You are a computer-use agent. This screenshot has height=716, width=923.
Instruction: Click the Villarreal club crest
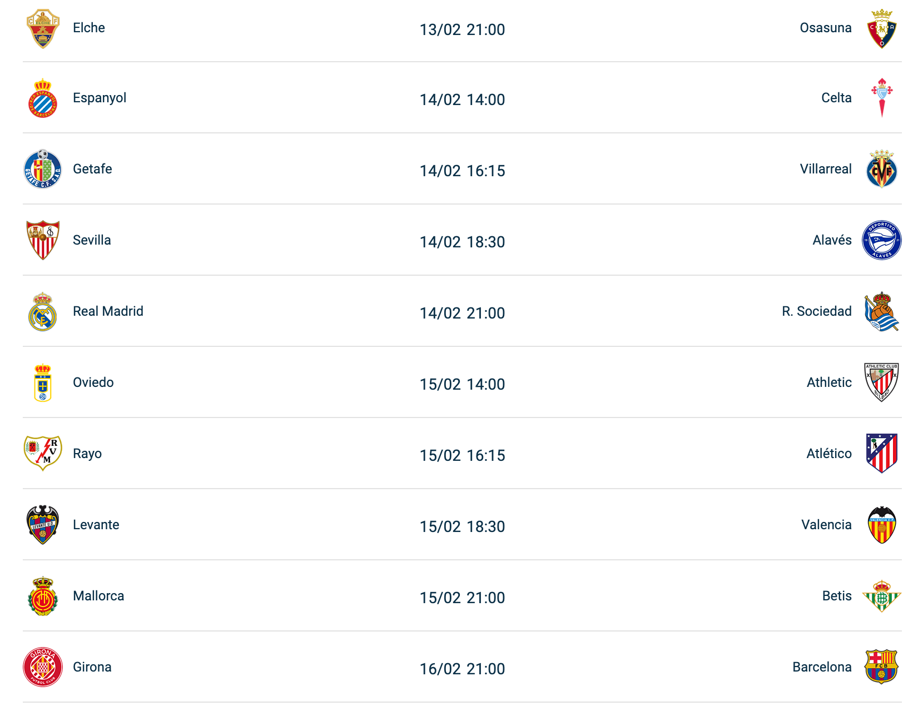pyautogui.click(x=882, y=169)
